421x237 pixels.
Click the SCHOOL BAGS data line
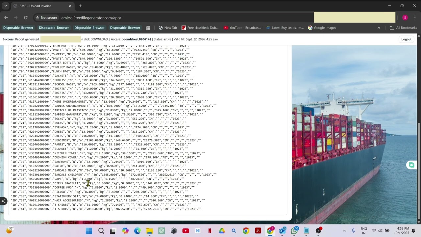tap(107, 84)
